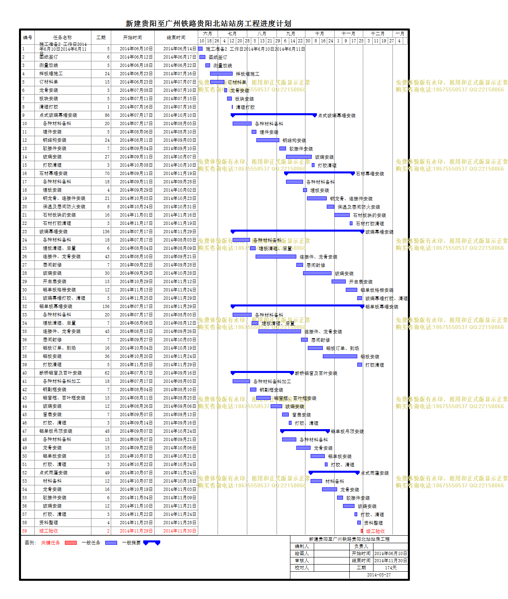Image resolution: width=508 pixels, height=599 pixels.
Task: Click the 负责人 cell in the footer table
Action: (361, 546)
